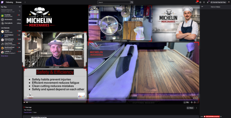Open the Prime loot crown icon with red badge
Image resolution: width=231 pixels, height=118 pixels.
[197, 2]
